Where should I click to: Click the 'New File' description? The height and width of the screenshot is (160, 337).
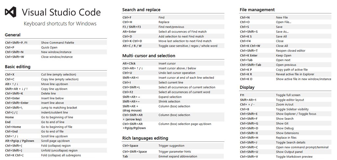(282, 17)
